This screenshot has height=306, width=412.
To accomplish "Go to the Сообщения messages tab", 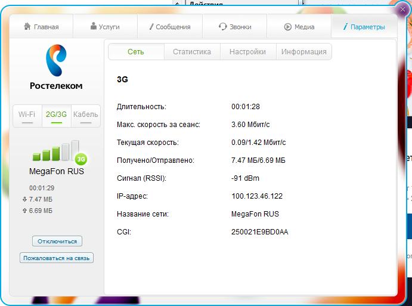I will pyautogui.click(x=170, y=27).
